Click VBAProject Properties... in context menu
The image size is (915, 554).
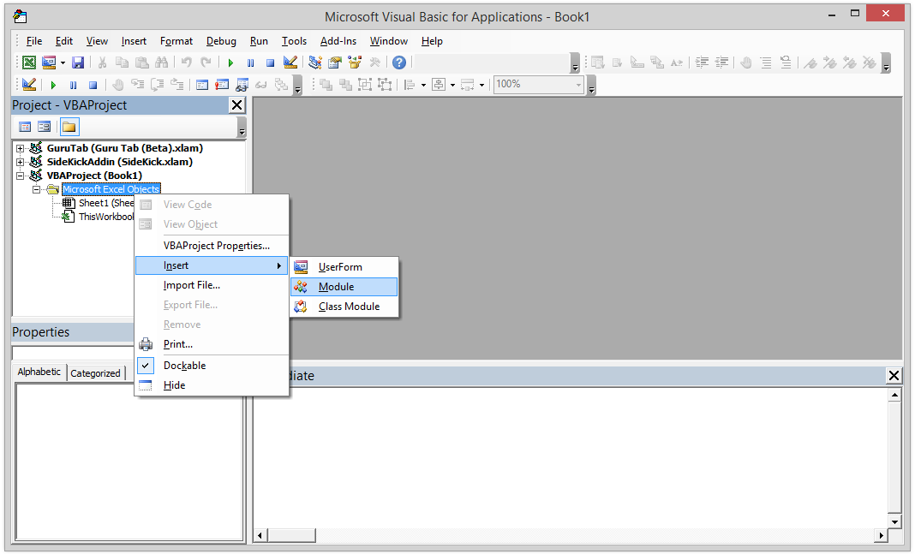click(212, 246)
